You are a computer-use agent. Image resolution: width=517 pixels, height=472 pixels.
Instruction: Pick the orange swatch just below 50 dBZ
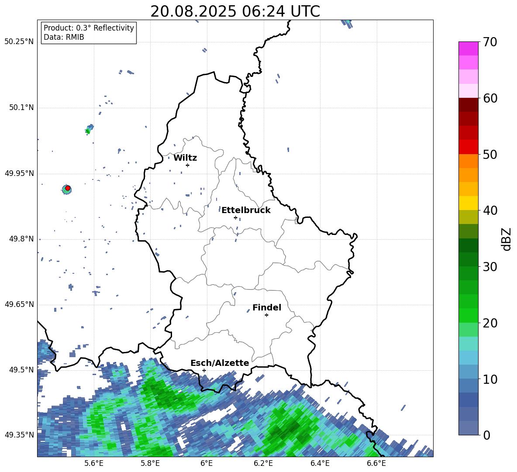[468, 161]
